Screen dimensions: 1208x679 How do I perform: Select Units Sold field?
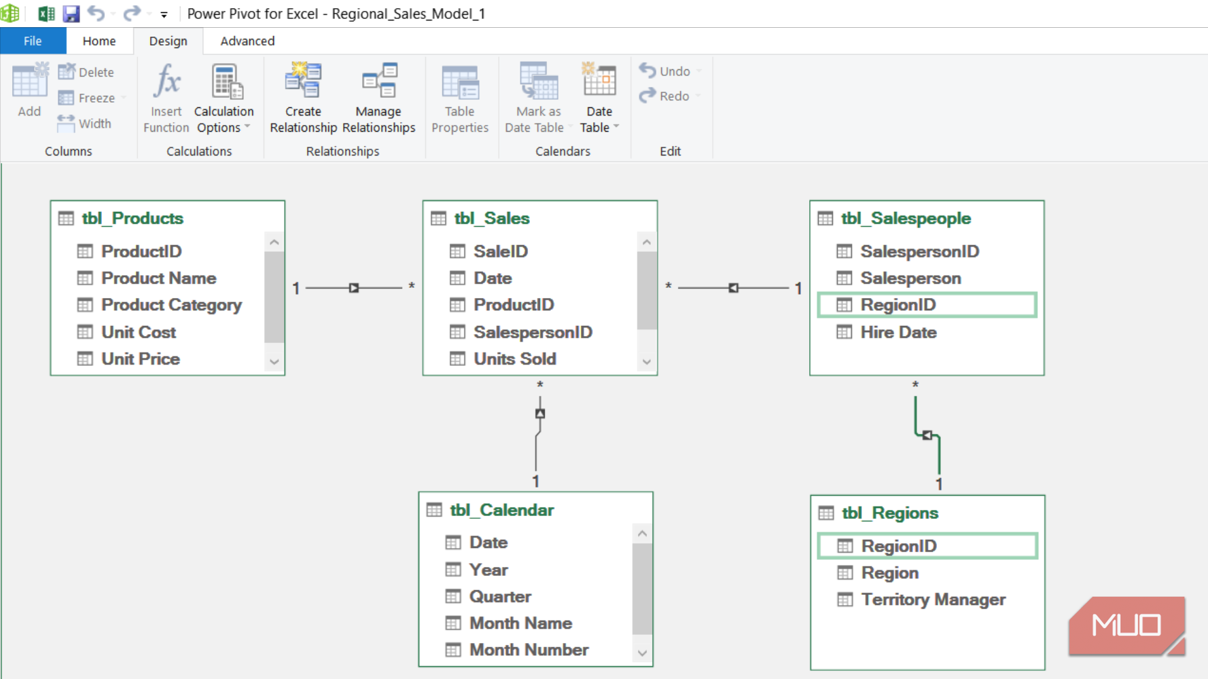(514, 359)
